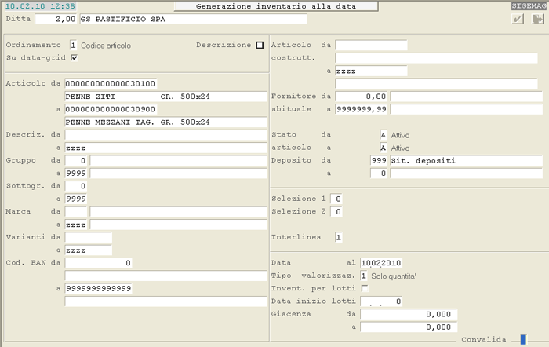Click Cod. EAN da description field
Viewport: 549px width, 347px height.
pyautogui.click(x=165, y=276)
